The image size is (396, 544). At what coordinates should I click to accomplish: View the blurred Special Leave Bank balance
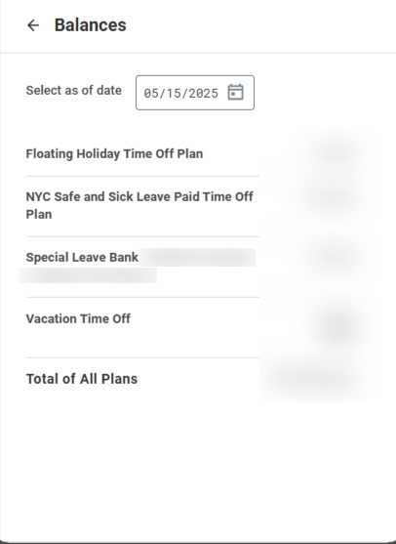[333, 257]
